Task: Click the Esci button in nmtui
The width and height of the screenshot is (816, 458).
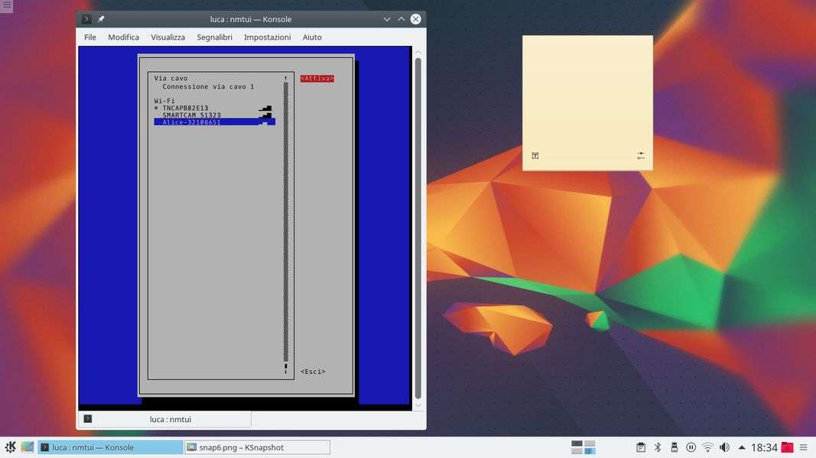Action: (313, 371)
